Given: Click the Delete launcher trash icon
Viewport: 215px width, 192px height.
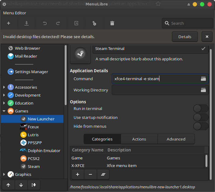Looking at the screenshot, I should (x=112, y=23).
